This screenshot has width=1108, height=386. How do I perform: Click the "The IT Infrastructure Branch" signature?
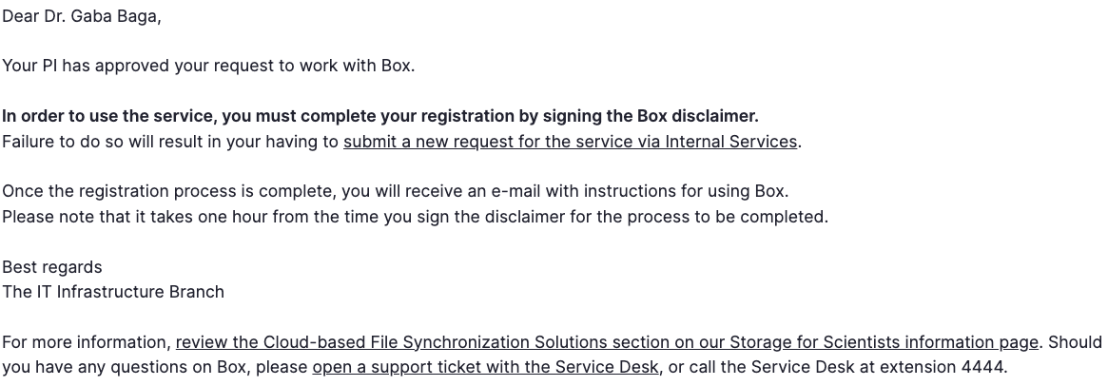coord(113,292)
